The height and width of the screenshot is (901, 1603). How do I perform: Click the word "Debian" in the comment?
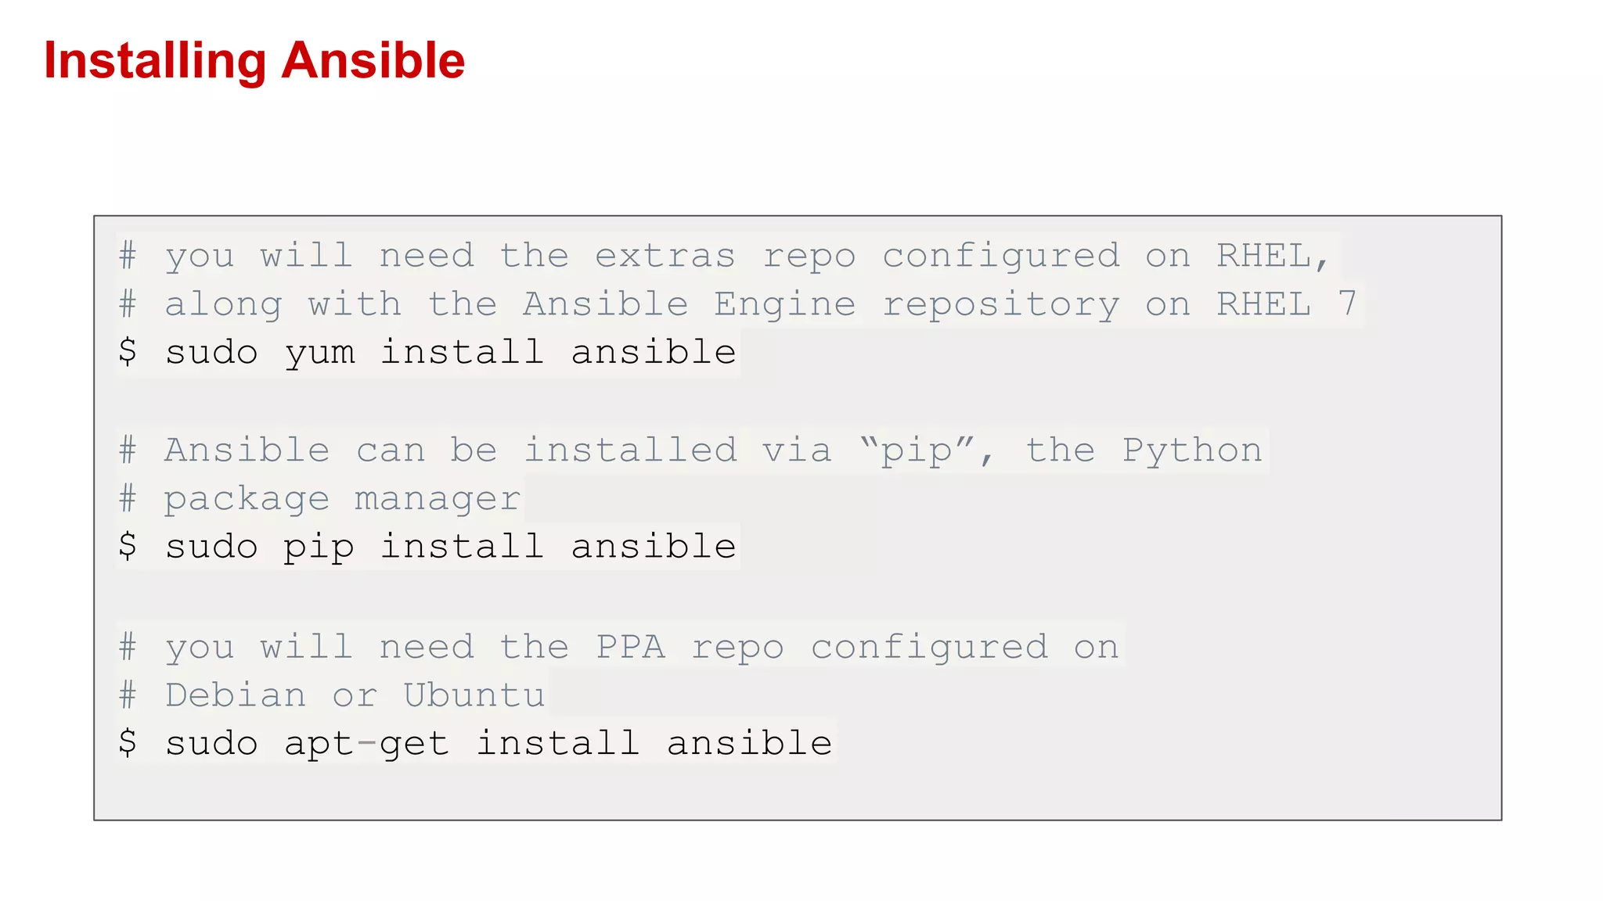click(235, 695)
